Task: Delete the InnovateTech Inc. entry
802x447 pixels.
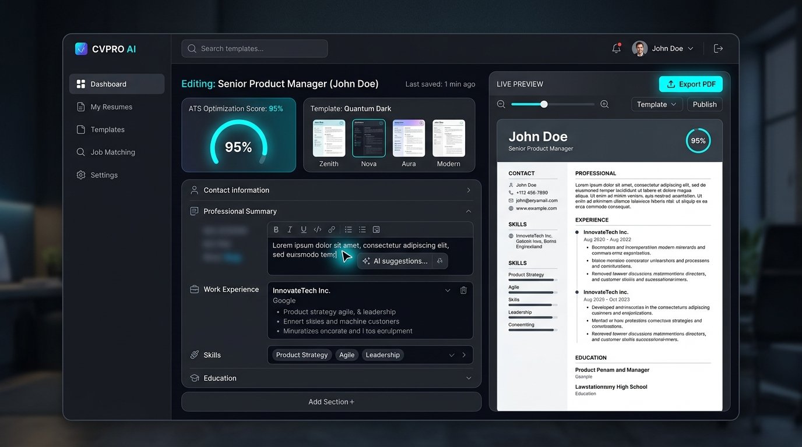Action: [x=463, y=290]
